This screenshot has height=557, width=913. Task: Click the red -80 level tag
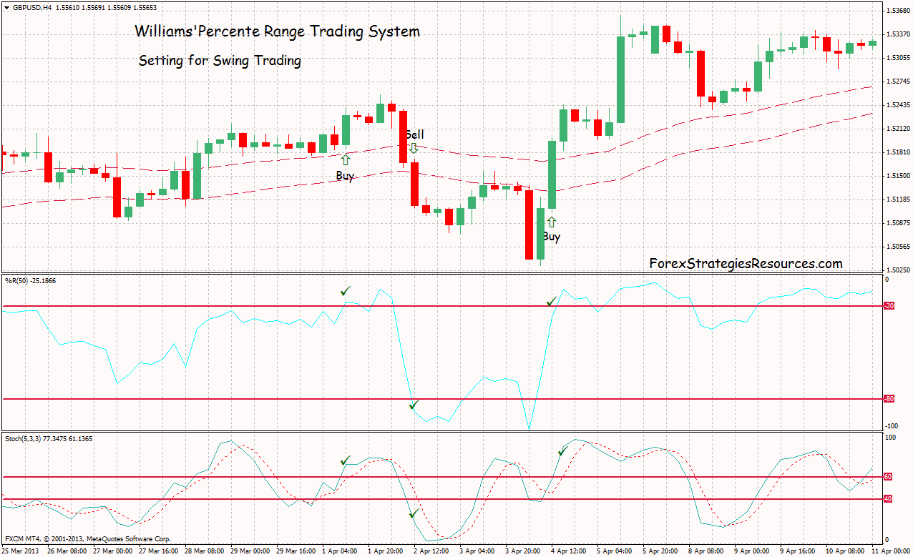pos(889,399)
